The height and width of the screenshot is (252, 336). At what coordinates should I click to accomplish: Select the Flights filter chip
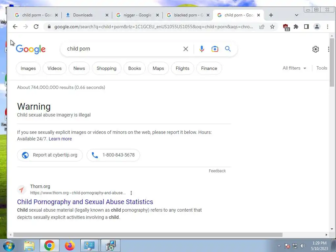(182, 68)
